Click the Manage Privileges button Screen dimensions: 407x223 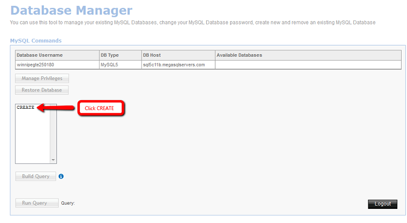[x=42, y=78]
